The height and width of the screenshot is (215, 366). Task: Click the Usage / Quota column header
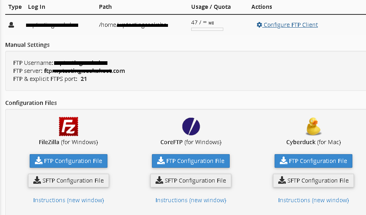(211, 7)
